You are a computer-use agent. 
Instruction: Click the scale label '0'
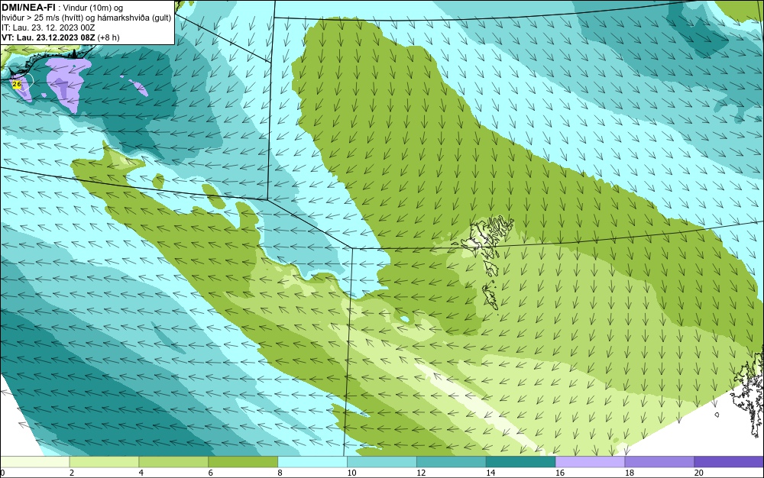pyautogui.click(x=2, y=473)
